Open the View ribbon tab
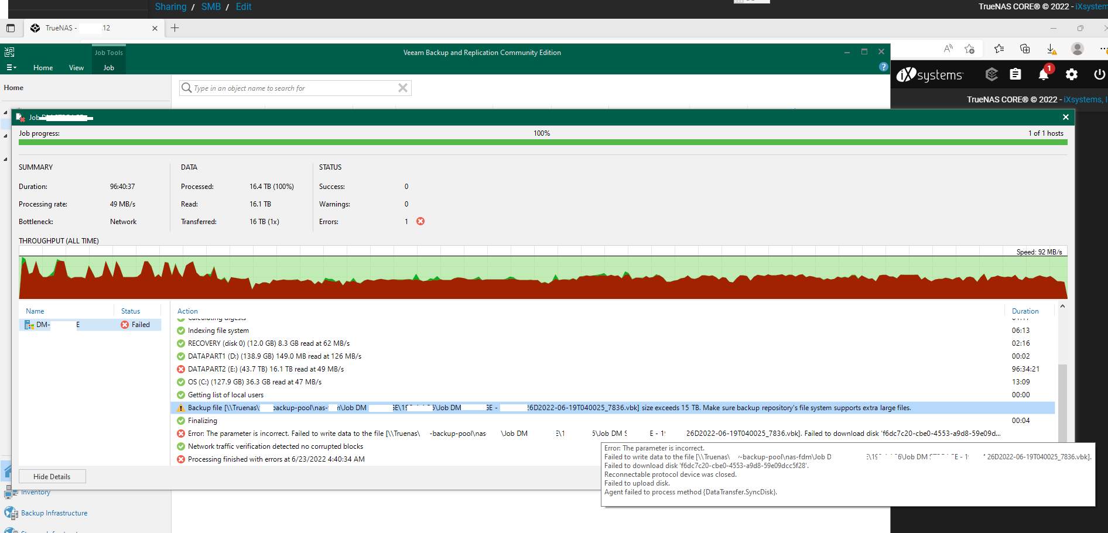1108x533 pixels. [76, 68]
